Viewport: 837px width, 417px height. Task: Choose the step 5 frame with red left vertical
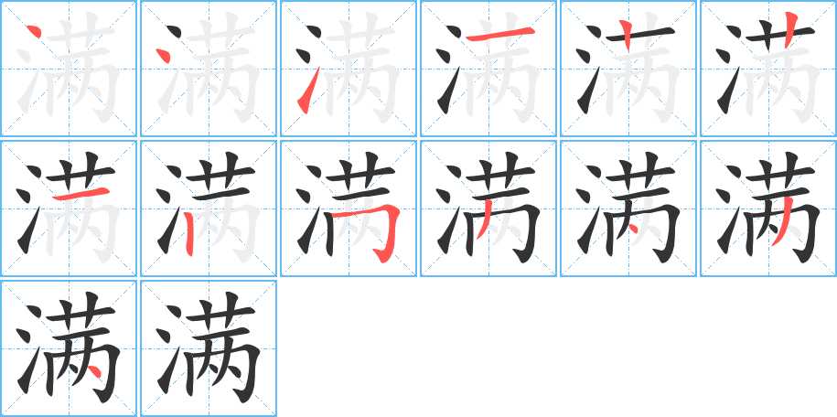pos(628,69)
